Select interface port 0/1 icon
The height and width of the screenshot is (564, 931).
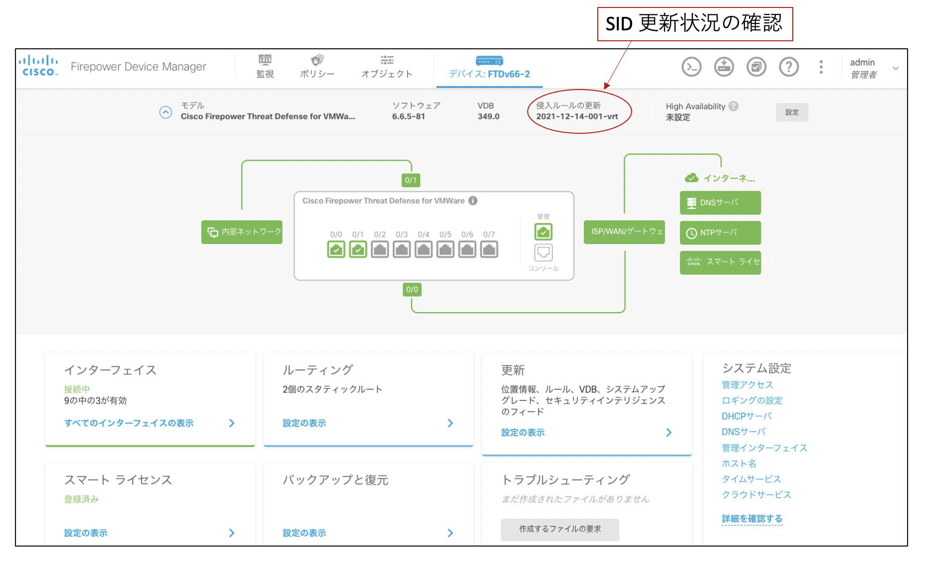pyautogui.click(x=358, y=249)
